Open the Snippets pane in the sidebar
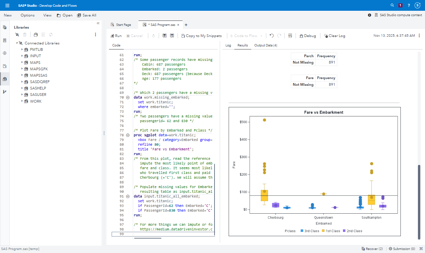Screen dimensions: 425x253 click(x=5, y=66)
